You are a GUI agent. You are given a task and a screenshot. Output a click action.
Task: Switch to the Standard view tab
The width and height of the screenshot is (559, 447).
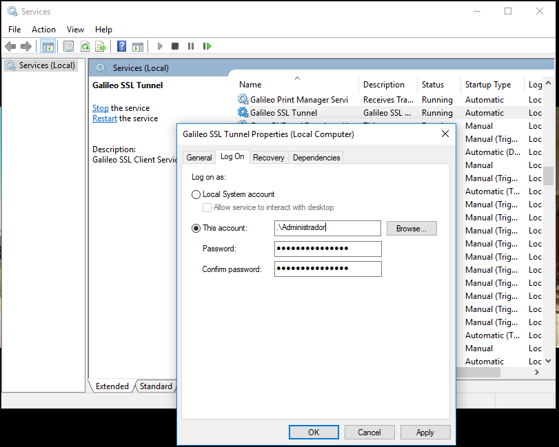156,386
